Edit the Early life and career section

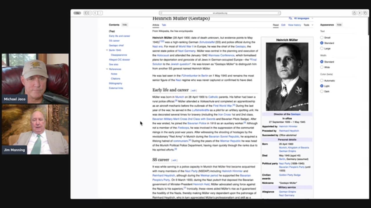tap(194, 90)
